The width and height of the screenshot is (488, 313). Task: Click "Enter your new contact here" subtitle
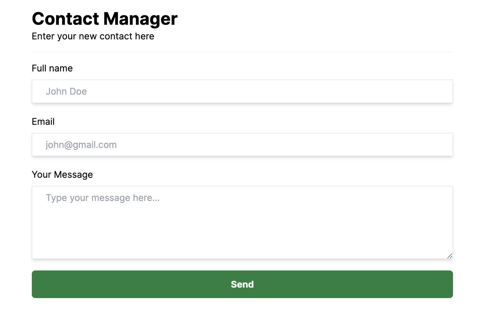click(x=93, y=36)
